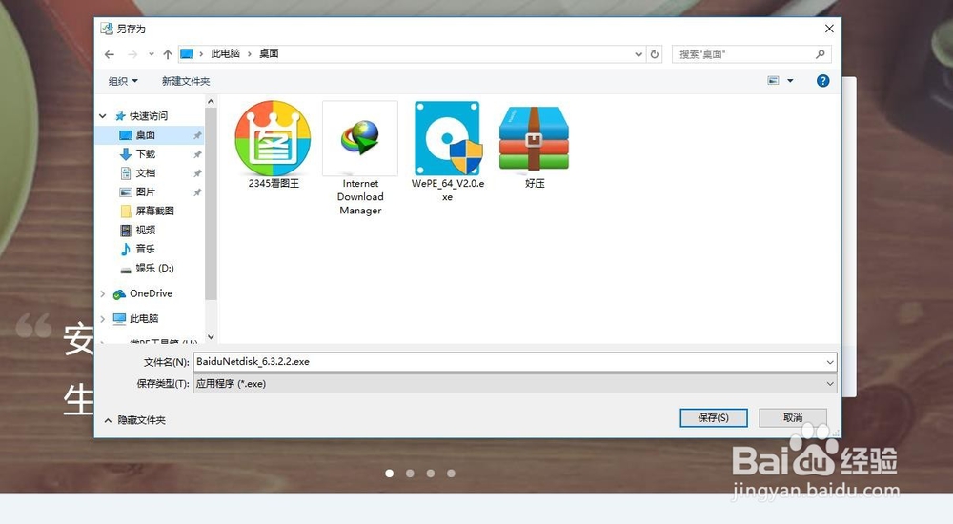Click 此电脑 in the address breadcrumb
Viewport: 953px width, 524px height.
226,54
